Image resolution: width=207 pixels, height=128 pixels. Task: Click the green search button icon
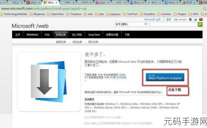click(x=200, y=24)
